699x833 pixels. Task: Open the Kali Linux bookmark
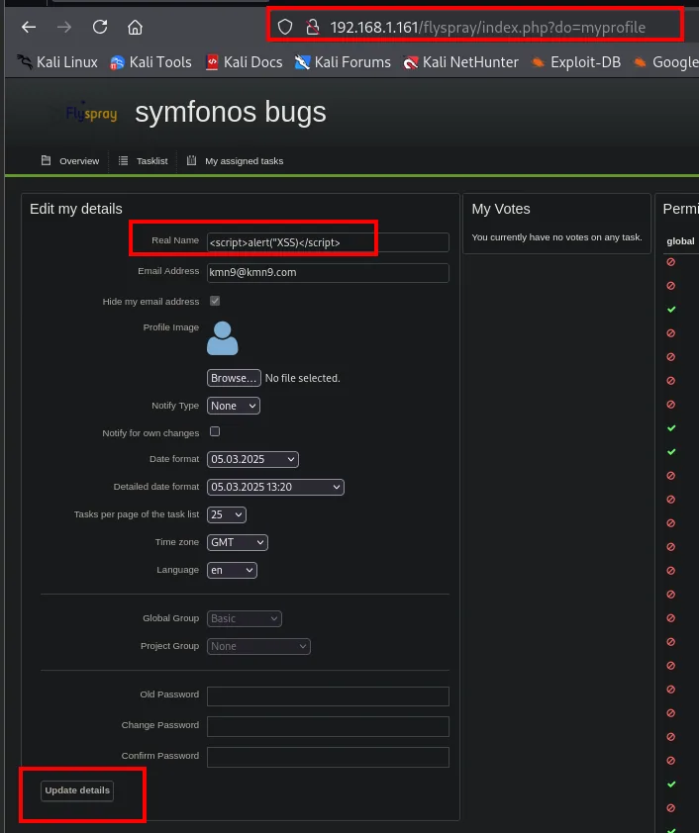coord(57,62)
